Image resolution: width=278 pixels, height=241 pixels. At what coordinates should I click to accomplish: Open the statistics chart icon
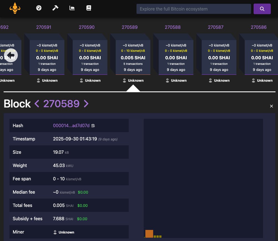click(72, 8)
